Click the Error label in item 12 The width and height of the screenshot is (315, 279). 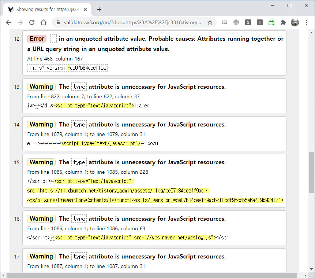[37, 38]
